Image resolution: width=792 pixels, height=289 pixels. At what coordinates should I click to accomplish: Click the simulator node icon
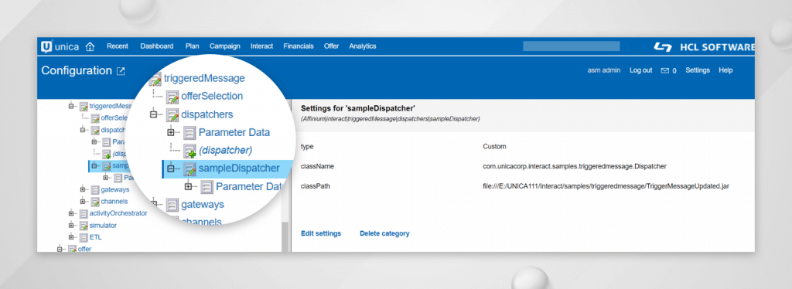[x=84, y=226]
